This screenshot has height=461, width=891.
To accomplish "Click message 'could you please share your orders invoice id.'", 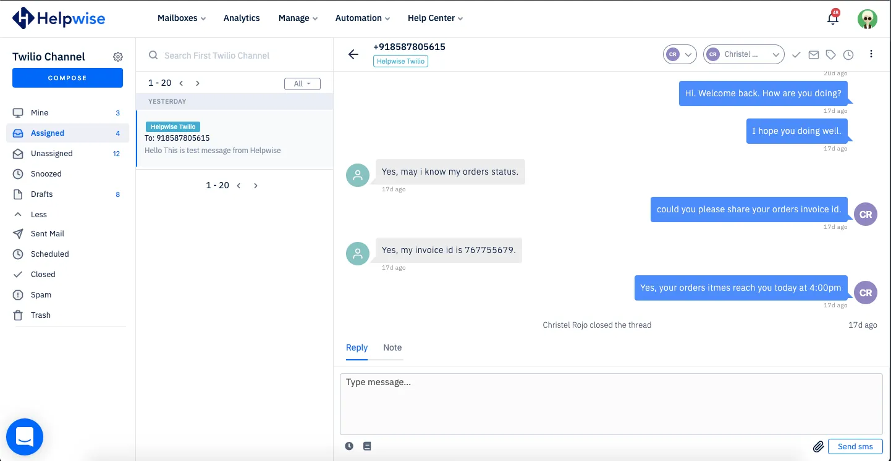I will coord(749,210).
